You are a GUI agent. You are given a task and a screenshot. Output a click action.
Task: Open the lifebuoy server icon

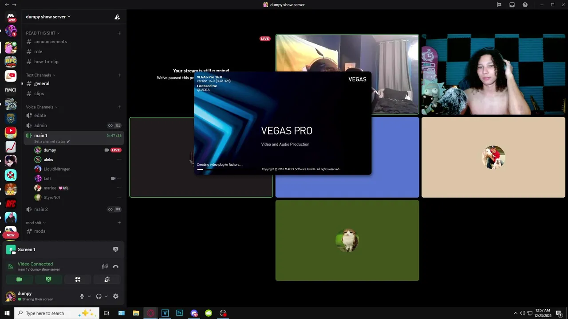11,175
